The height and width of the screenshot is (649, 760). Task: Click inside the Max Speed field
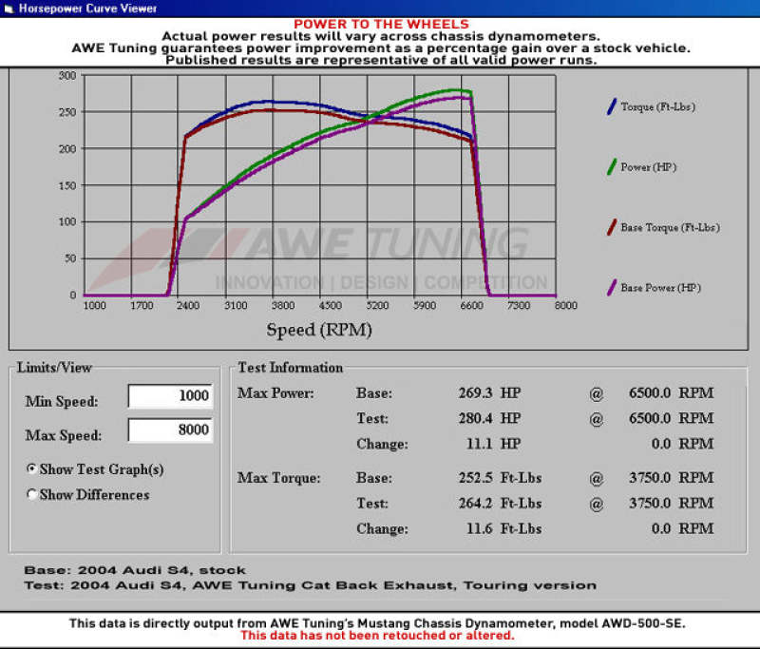tap(169, 429)
